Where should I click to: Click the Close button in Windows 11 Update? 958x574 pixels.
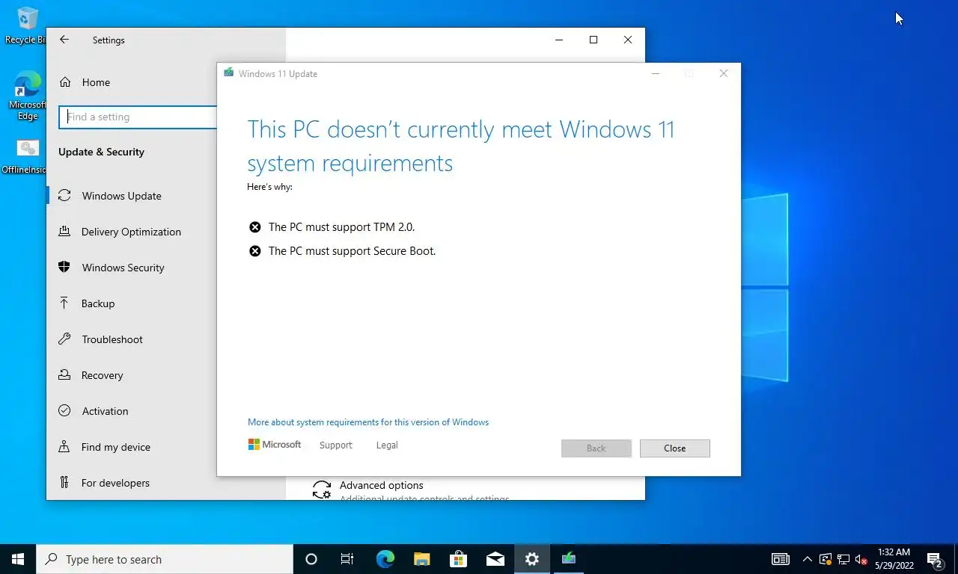coord(675,448)
